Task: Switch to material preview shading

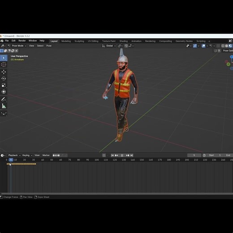Action: point(230,46)
